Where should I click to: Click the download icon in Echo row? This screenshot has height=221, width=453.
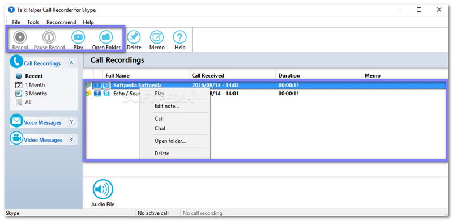coord(97,93)
